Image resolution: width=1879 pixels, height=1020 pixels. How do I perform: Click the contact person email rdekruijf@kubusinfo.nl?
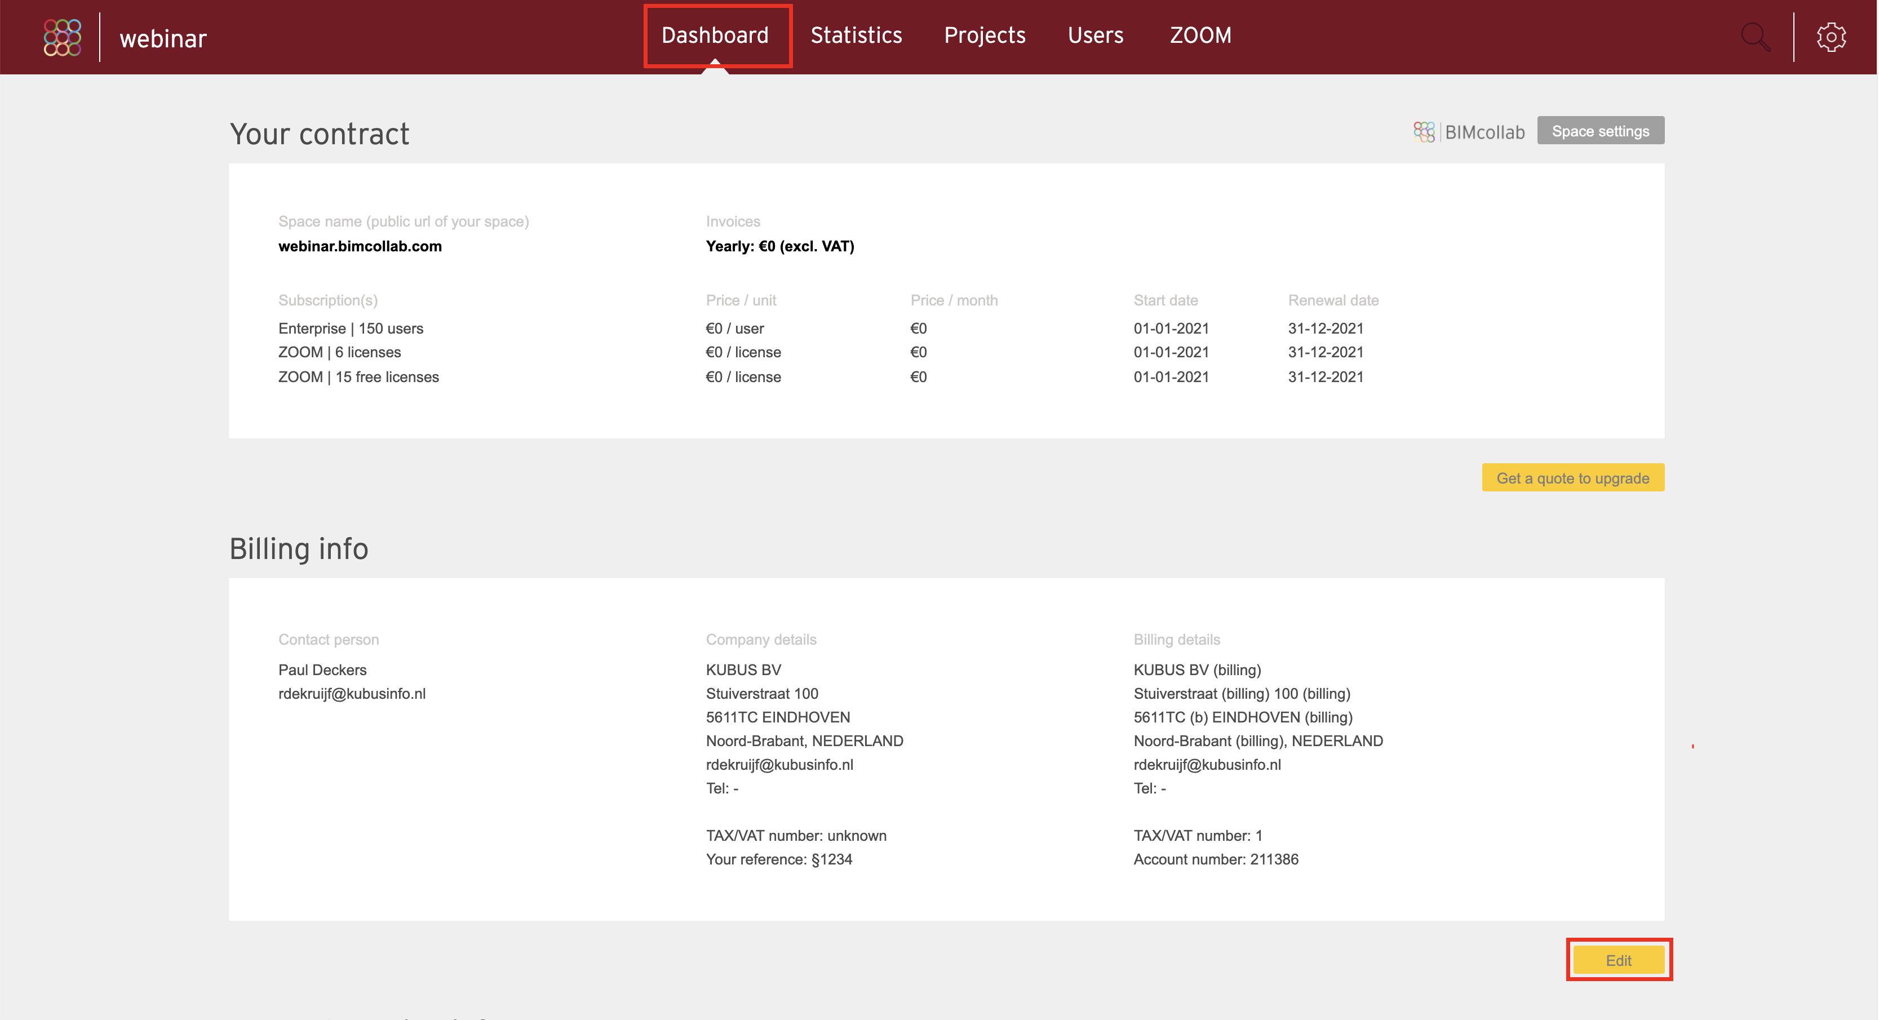tap(352, 694)
